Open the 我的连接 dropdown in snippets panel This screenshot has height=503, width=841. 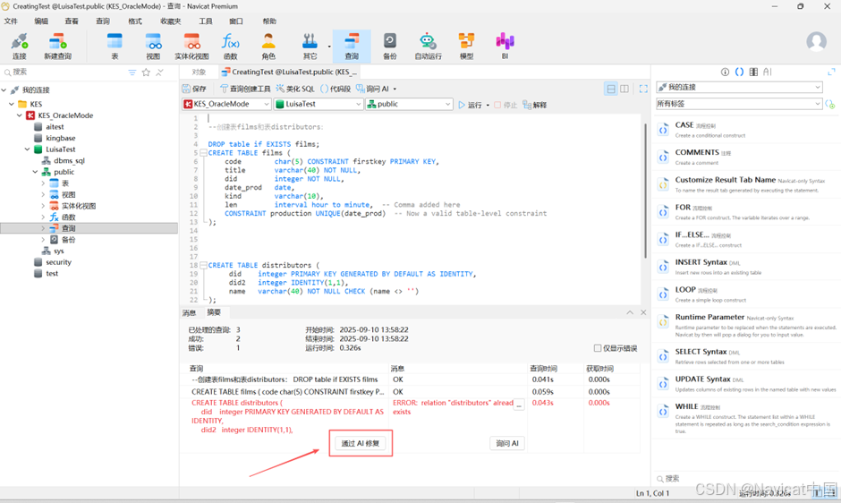pos(740,87)
